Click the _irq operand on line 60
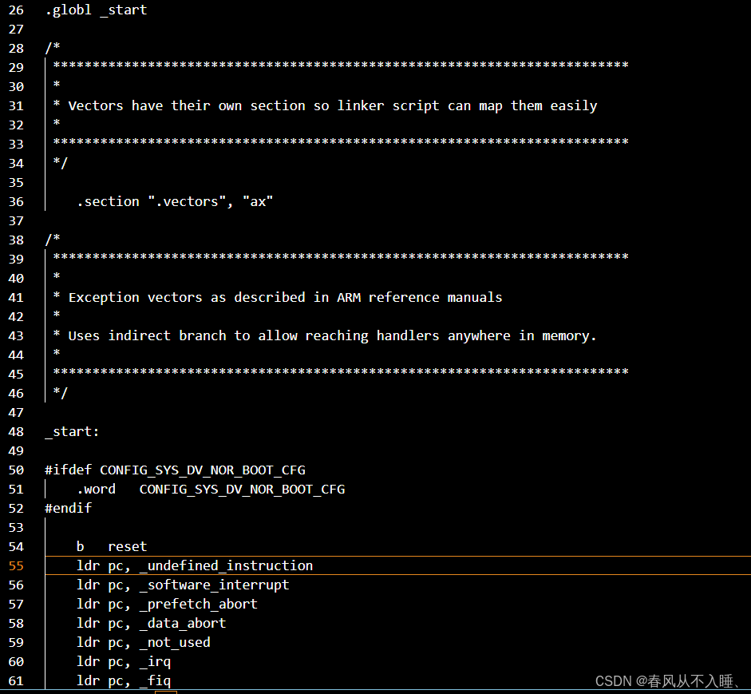The width and height of the screenshot is (751, 694). pyautogui.click(x=155, y=661)
